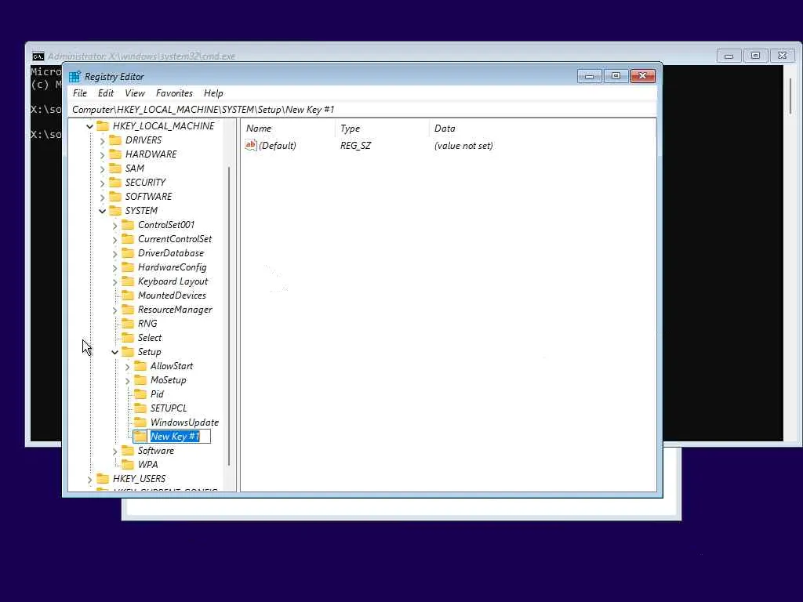Click the Registry Editor title bar icon
803x602 pixels.
point(74,77)
